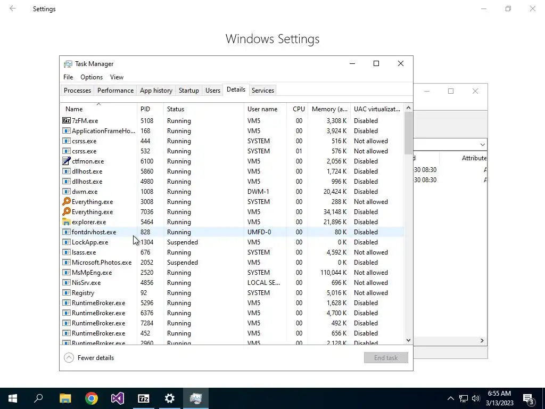The height and width of the screenshot is (409, 545).
Task: Click the Task Manager title bar icon
Action: [x=68, y=64]
